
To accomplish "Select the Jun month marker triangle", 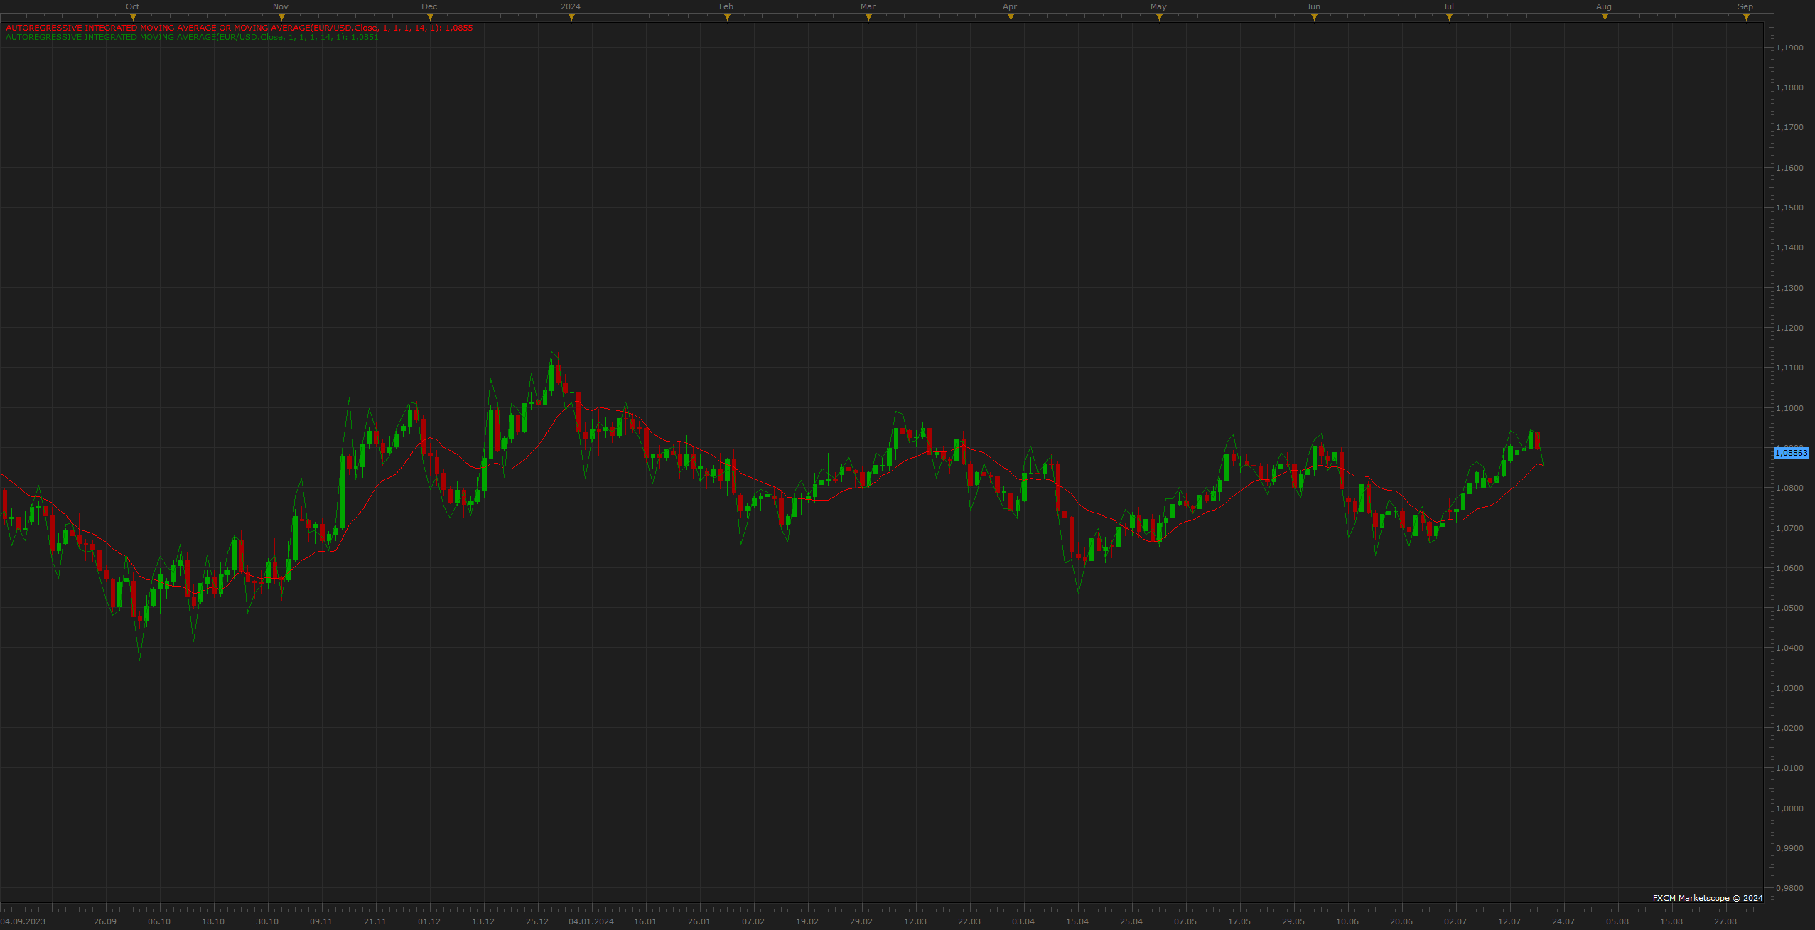I will point(1314,17).
